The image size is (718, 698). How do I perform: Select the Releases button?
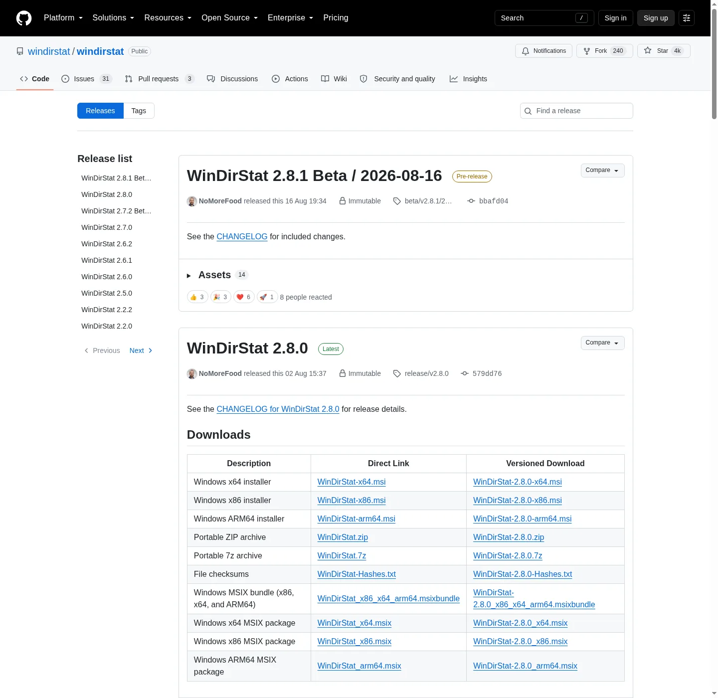100,111
